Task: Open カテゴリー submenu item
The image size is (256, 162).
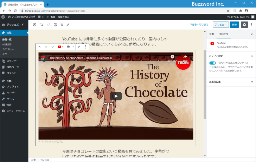Action: coord(8,49)
